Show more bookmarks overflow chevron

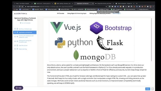click(x=153, y=9)
